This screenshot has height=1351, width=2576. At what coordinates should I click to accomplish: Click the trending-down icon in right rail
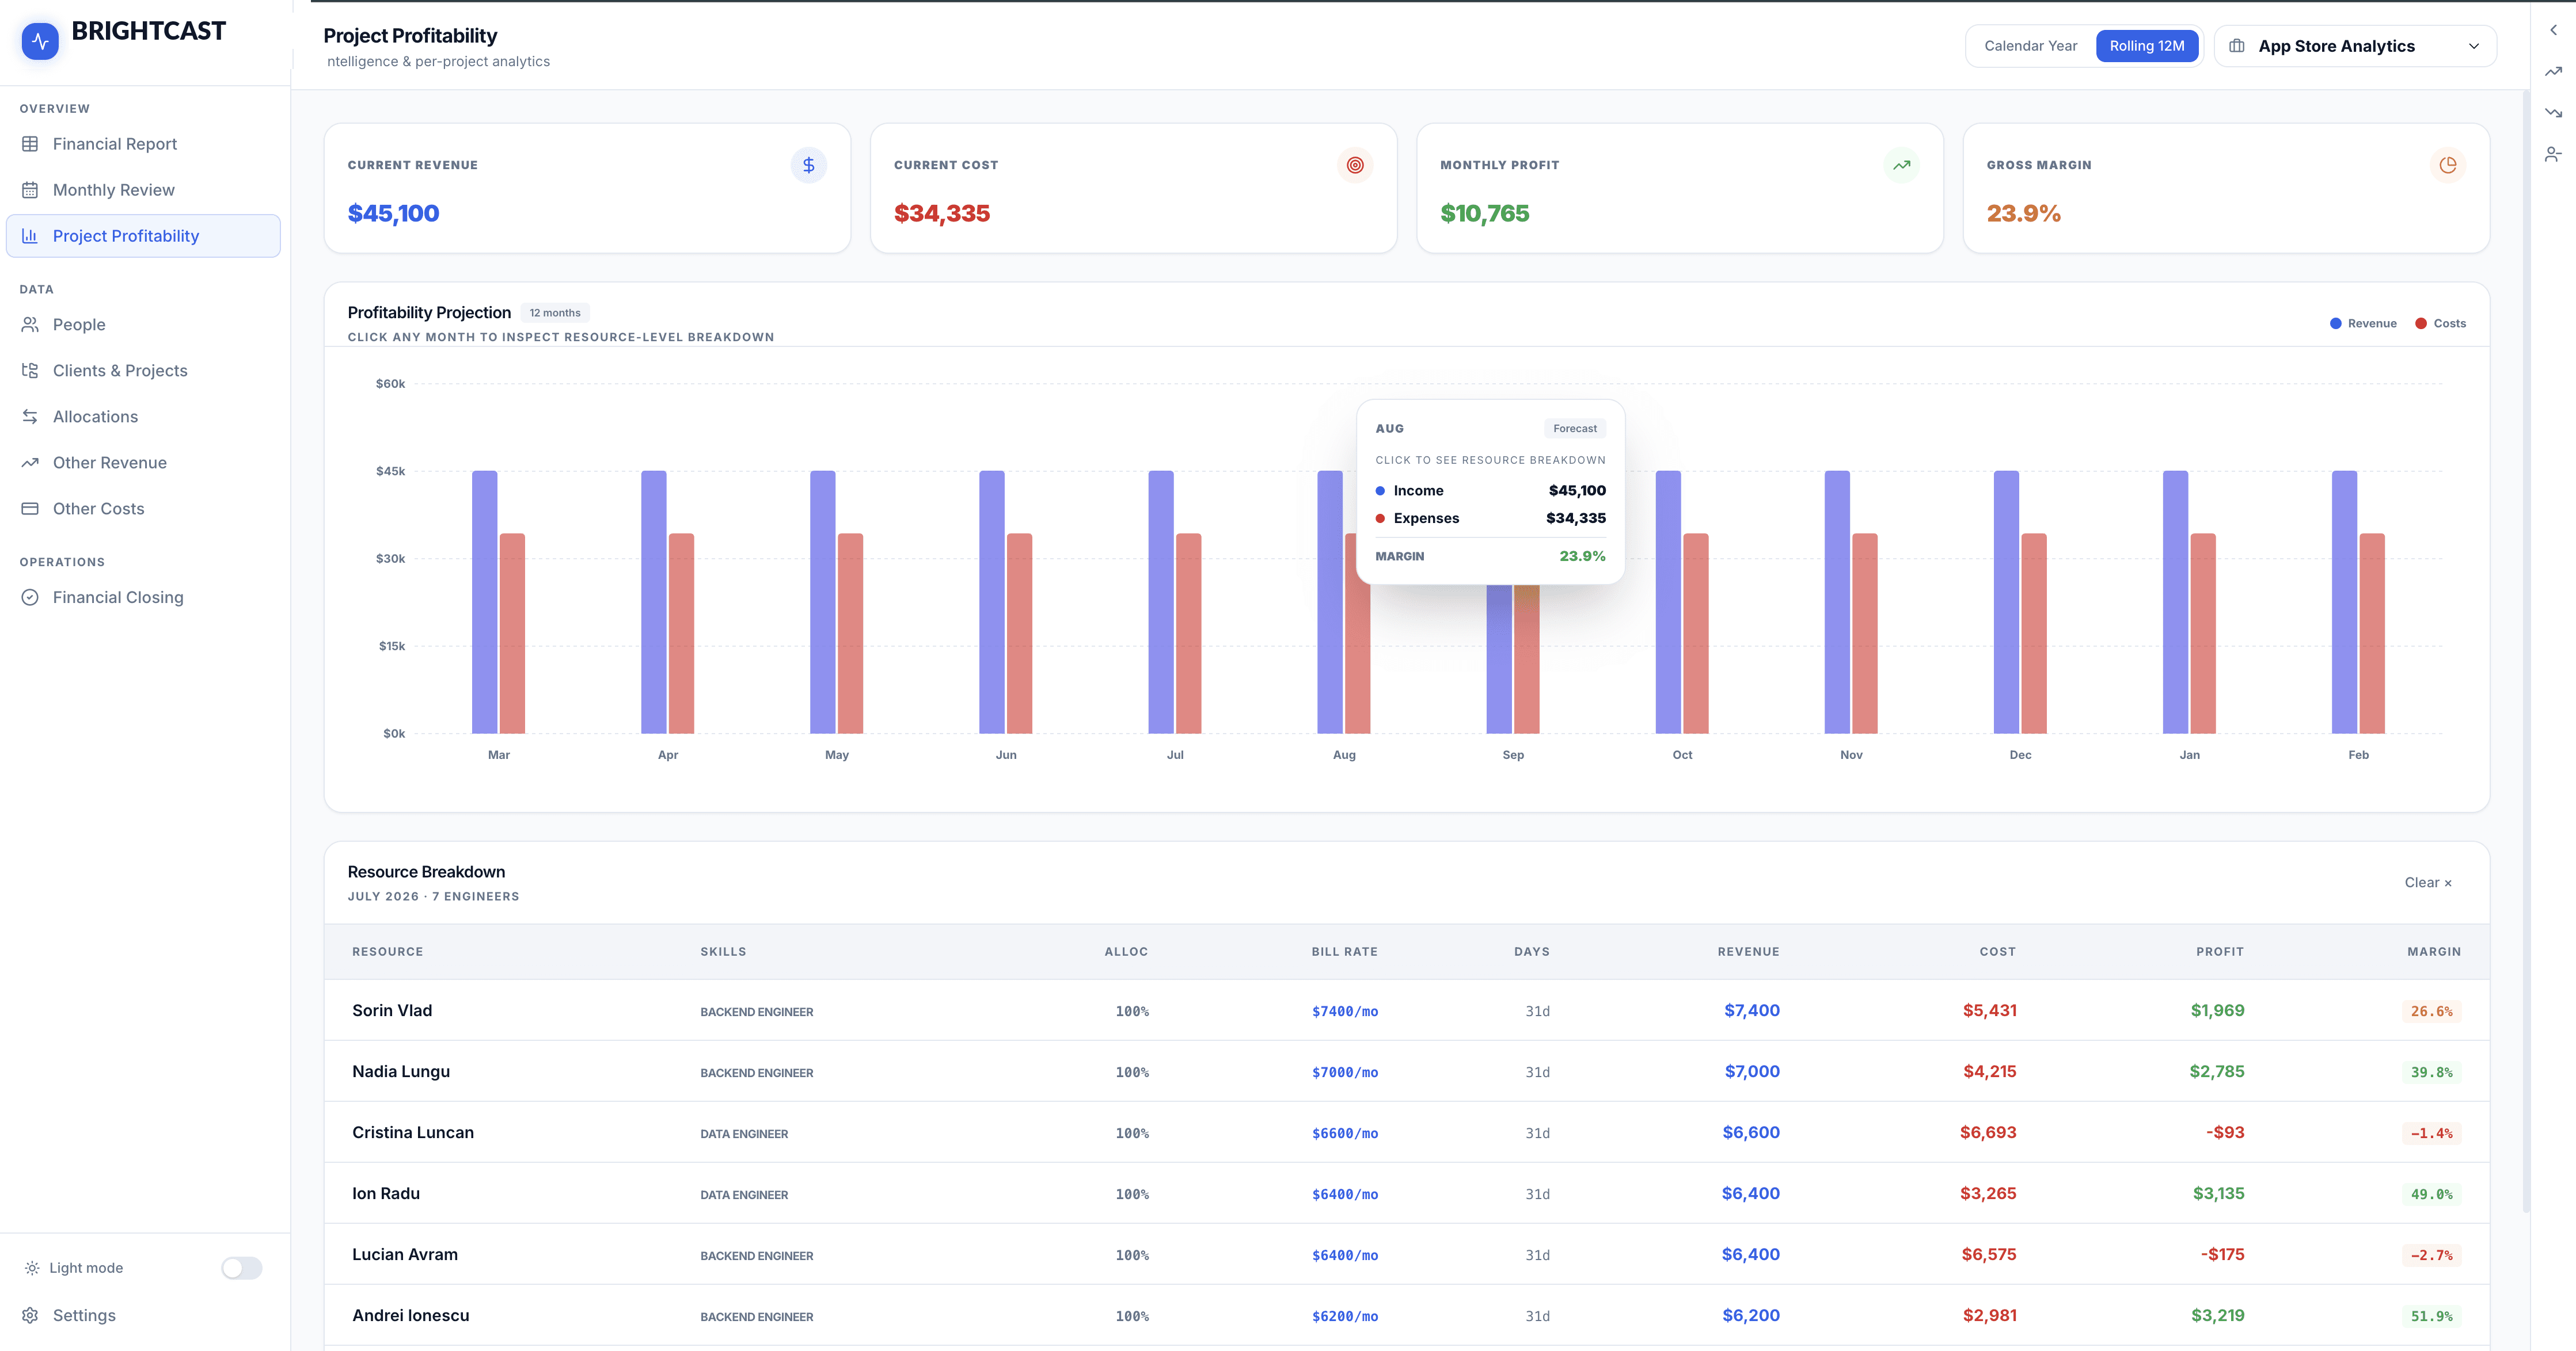2553,113
